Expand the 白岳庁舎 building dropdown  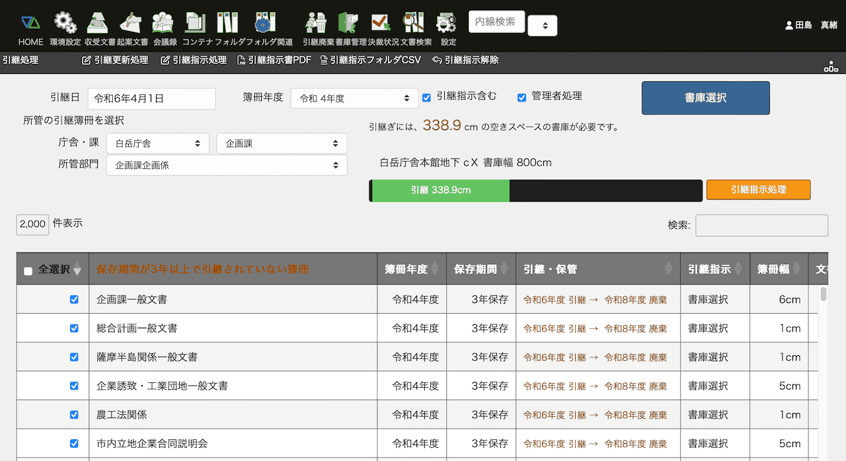[157, 143]
